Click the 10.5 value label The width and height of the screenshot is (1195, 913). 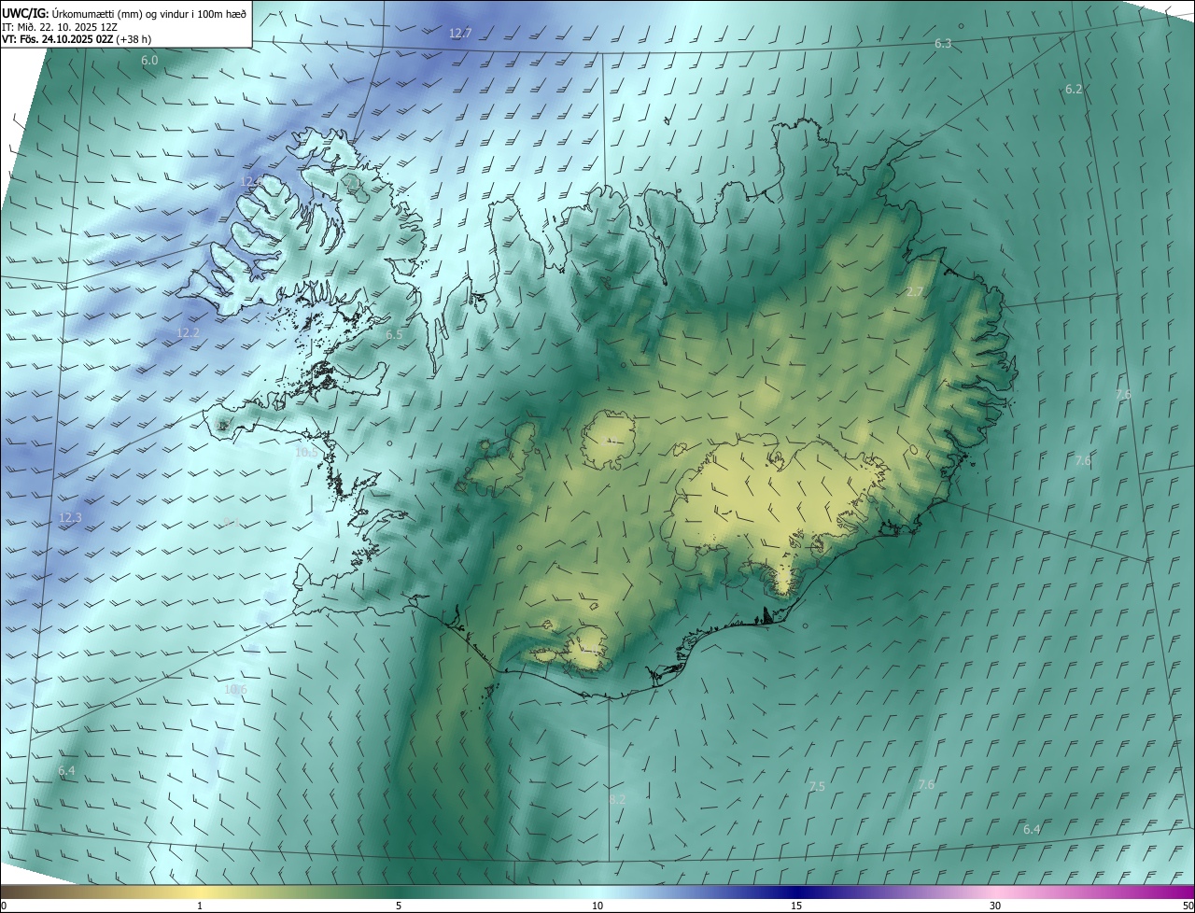(306, 453)
